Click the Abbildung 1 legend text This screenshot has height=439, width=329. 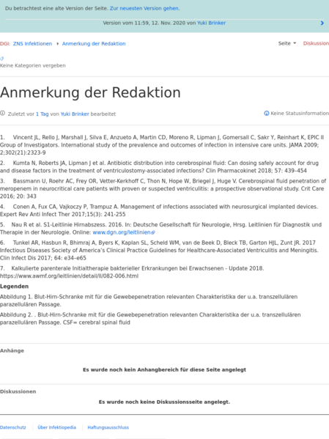(149, 300)
